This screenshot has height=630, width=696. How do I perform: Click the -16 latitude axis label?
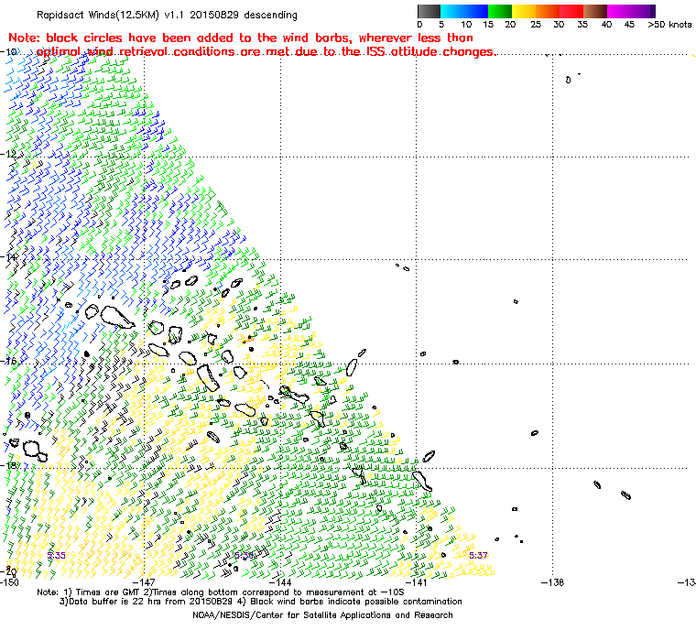point(8,361)
